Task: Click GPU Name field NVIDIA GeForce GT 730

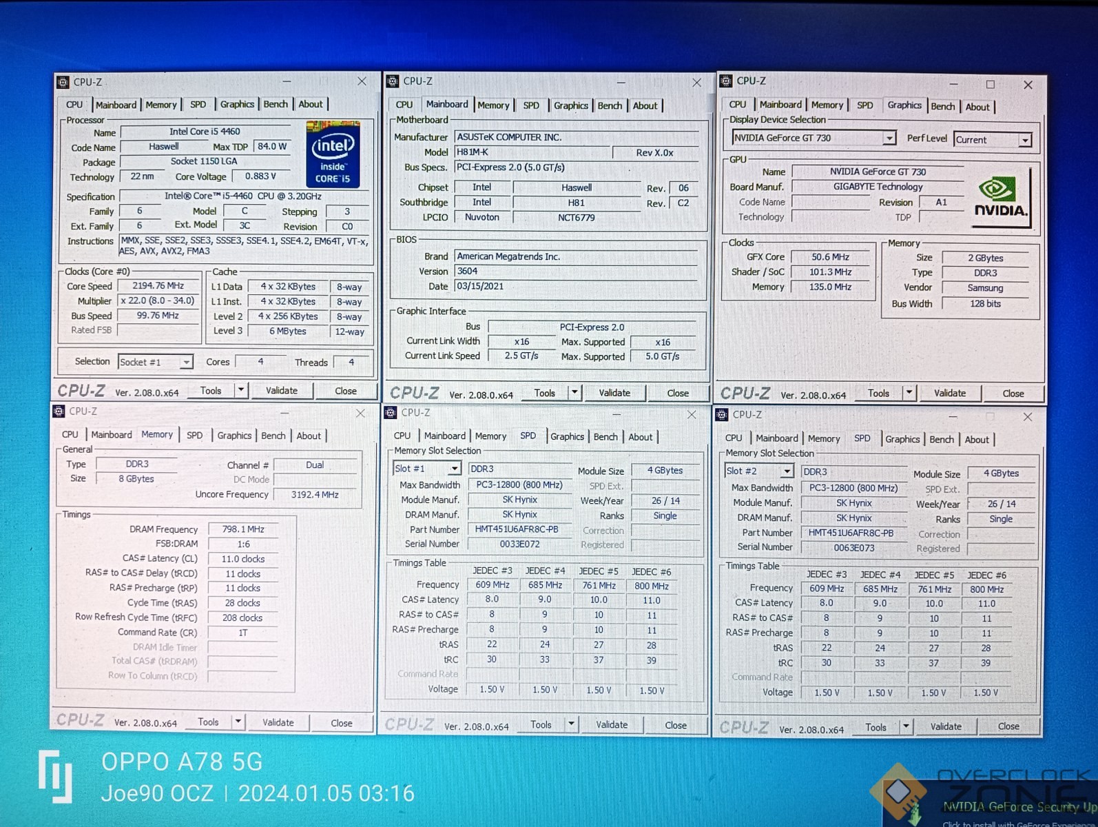Action: pos(878,172)
